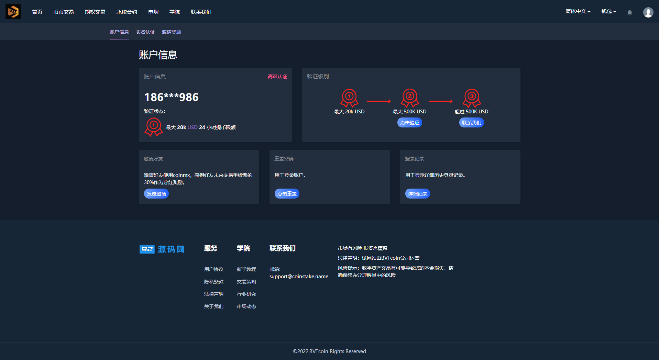Click the 市场有风险 投资需谨慎 notice
This screenshot has height=360, width=659.
pyautogui.click(x=363, y=248)
